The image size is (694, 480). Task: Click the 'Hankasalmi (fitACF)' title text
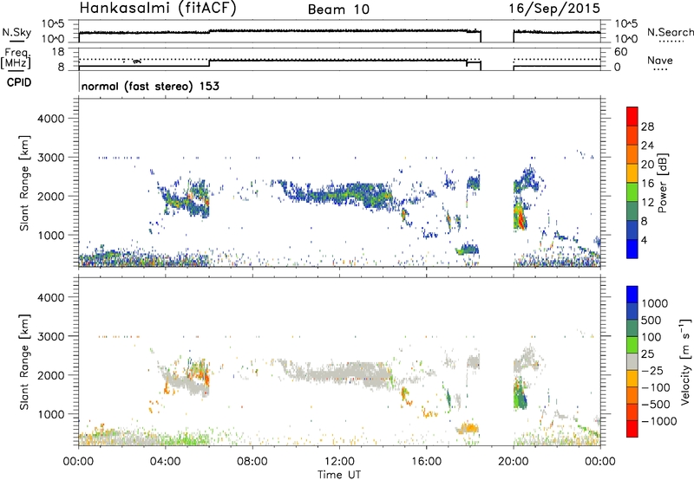158,8
